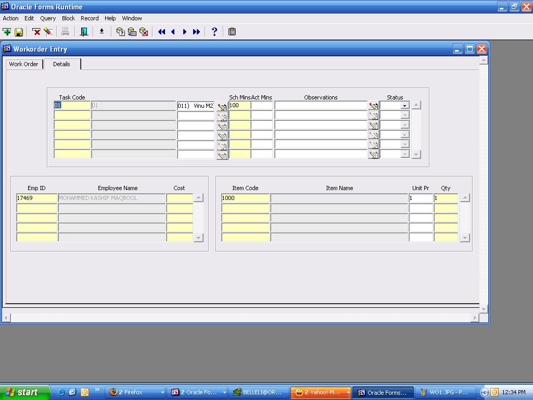This screenshot has height=400, width=533.
Task: Click the Enter Query toolbar icon
Action: pos(121,32)
